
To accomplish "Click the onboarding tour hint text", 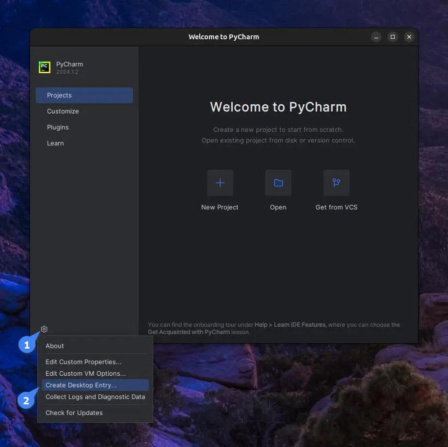I will [274, 329].
